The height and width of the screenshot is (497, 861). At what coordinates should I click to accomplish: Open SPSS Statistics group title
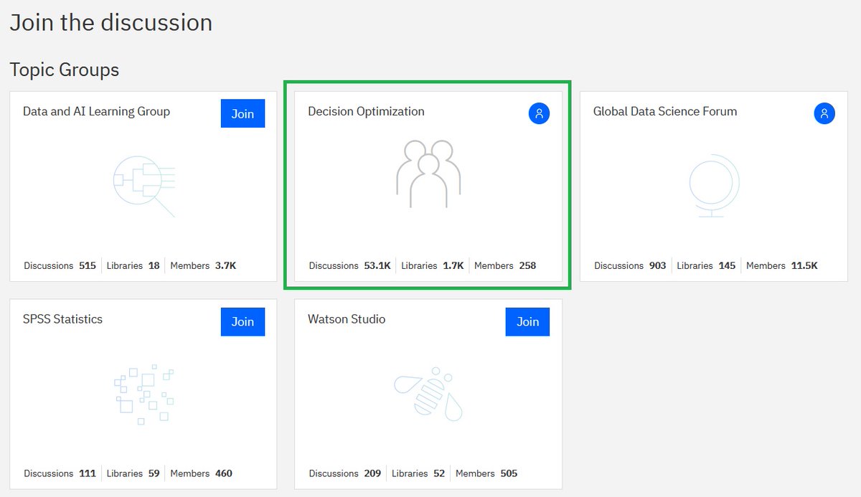62,319
